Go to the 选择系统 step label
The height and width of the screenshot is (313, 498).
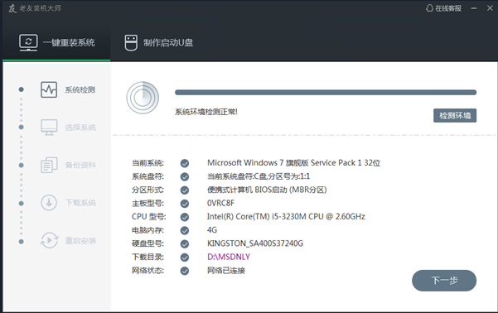click(x=80, y=128)
